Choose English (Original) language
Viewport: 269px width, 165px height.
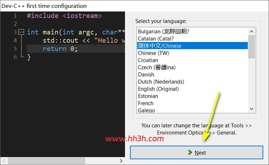[192, 89]
